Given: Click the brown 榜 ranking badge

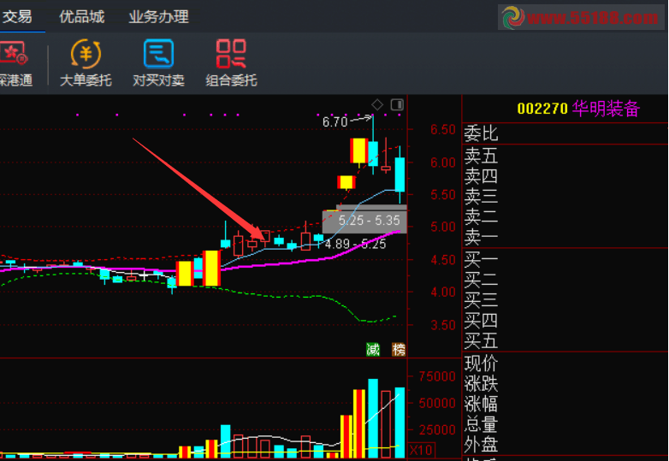Looking at the screenshot, I should tap(397, 349).
